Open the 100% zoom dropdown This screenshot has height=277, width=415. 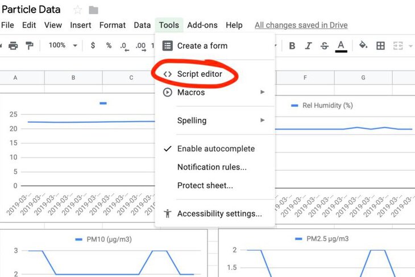(x=62, y=46)
